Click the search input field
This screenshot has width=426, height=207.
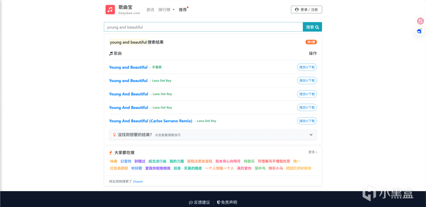[x=203, y=27]
